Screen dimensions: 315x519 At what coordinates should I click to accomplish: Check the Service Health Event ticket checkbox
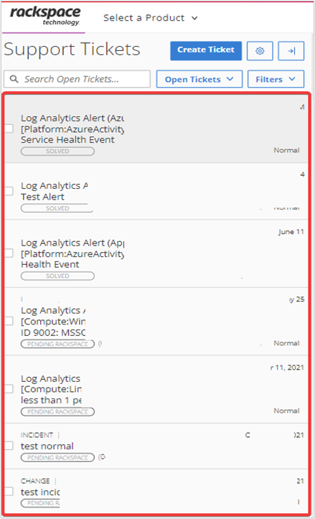tap(9, 128)
